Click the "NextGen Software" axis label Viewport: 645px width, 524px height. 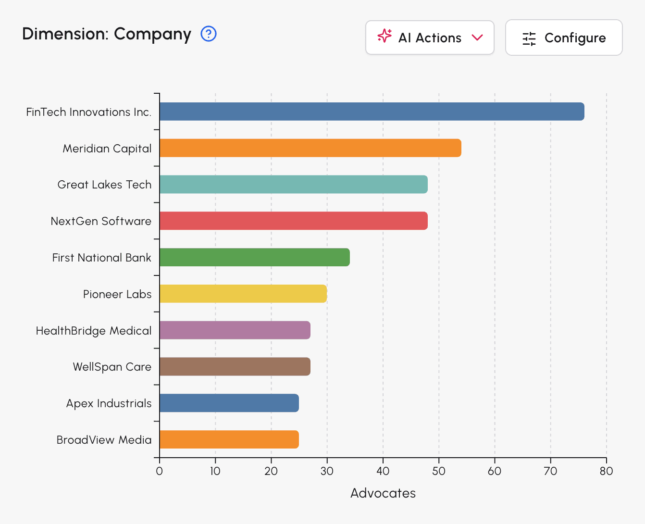coord(101,221)
